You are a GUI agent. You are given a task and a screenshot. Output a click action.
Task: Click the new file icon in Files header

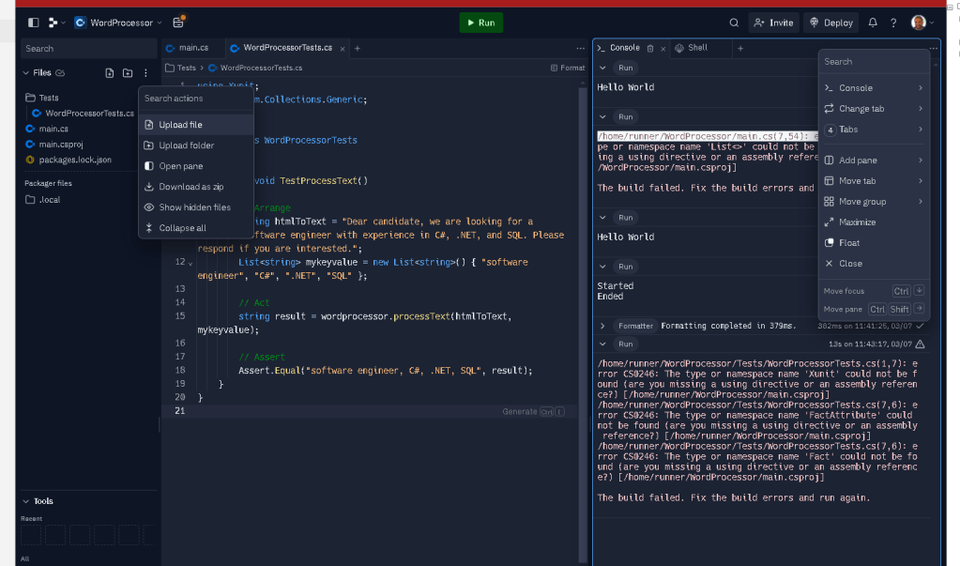click(x=109, y=73)
